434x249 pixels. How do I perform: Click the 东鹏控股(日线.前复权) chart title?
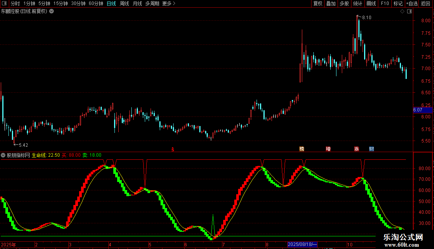point(24,11)
